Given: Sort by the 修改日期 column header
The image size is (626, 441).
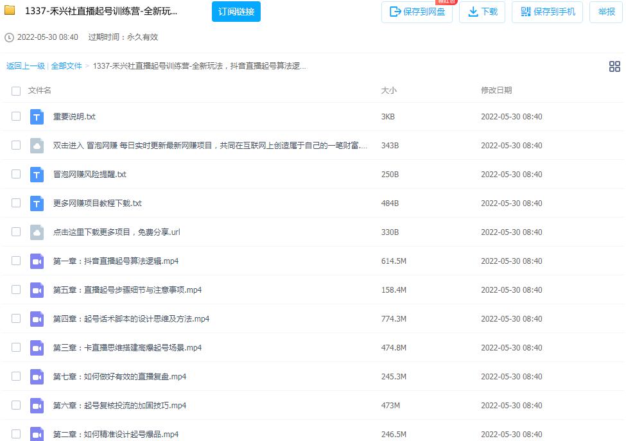Looking at the screenshot, I should [x=496, y=91].
